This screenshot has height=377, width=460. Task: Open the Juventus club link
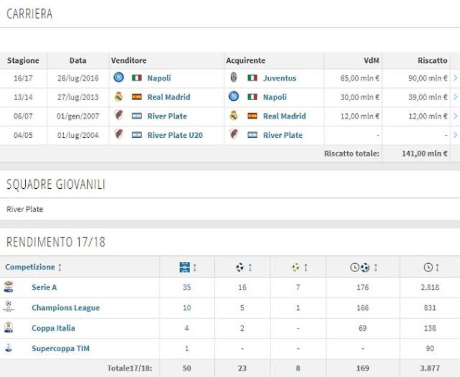(x=279, y=78)
